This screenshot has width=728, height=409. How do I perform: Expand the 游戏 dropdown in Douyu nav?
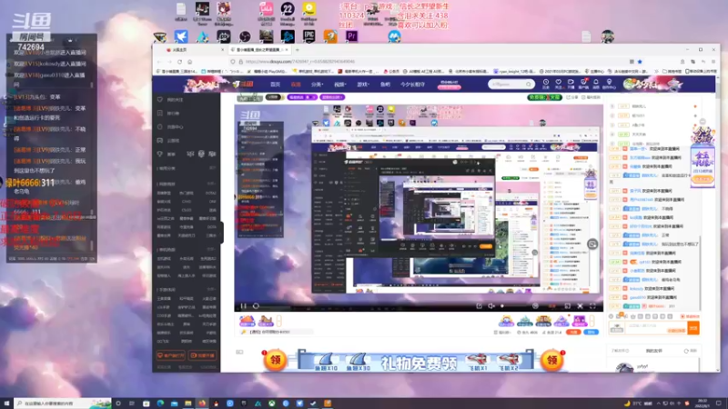[363, 85]
